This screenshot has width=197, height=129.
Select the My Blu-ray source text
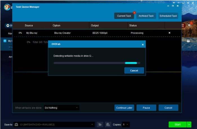pos(32,33)
